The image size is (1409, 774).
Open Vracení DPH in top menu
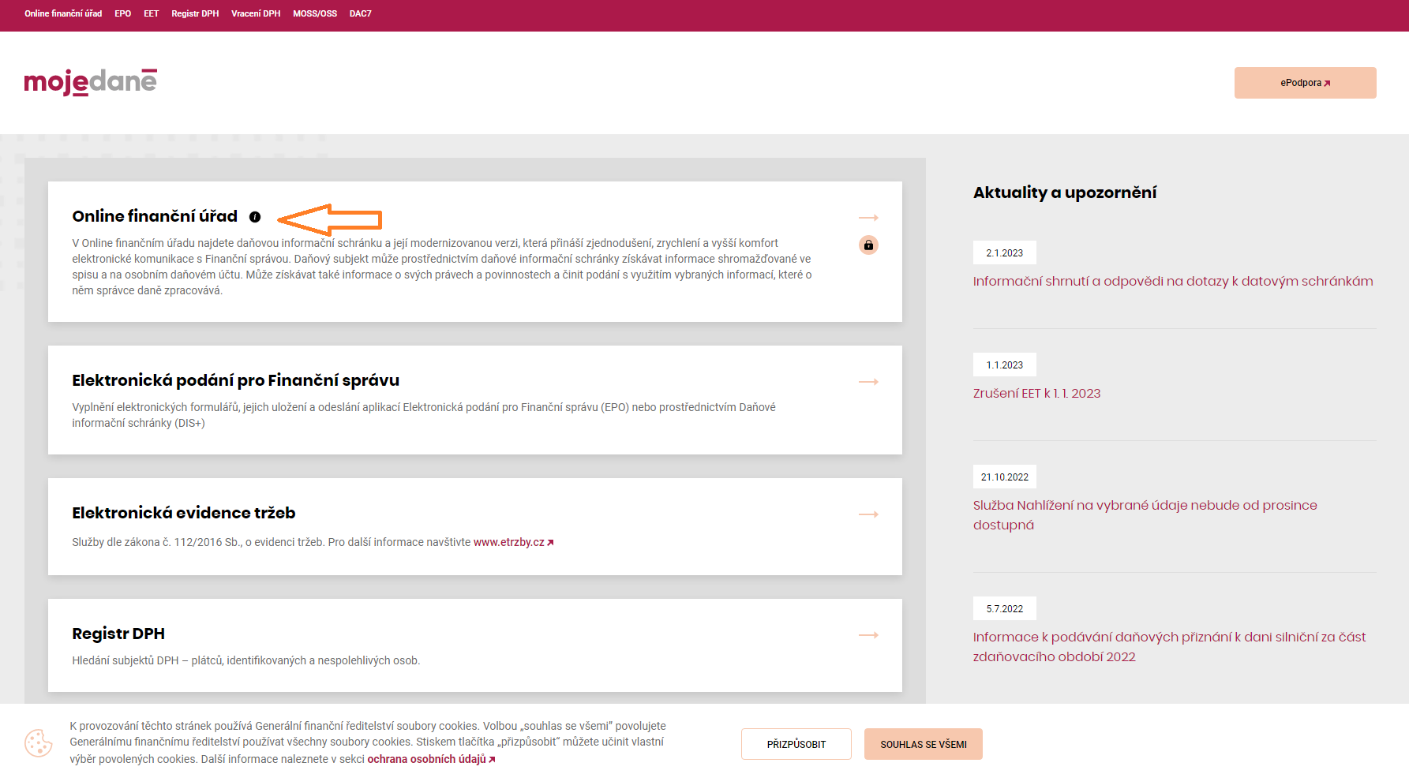(256, 13)
